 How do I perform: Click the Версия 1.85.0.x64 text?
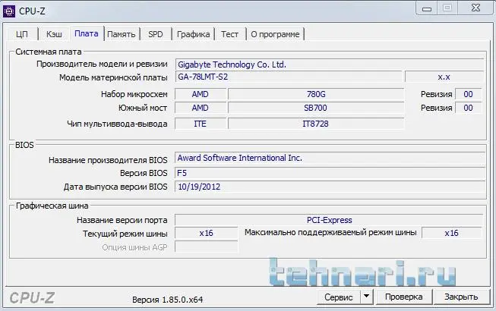pos(167,300)
